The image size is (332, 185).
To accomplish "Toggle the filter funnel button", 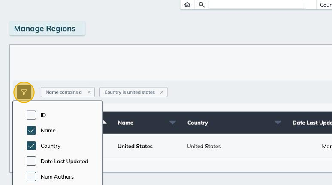I will pos(24,92).
